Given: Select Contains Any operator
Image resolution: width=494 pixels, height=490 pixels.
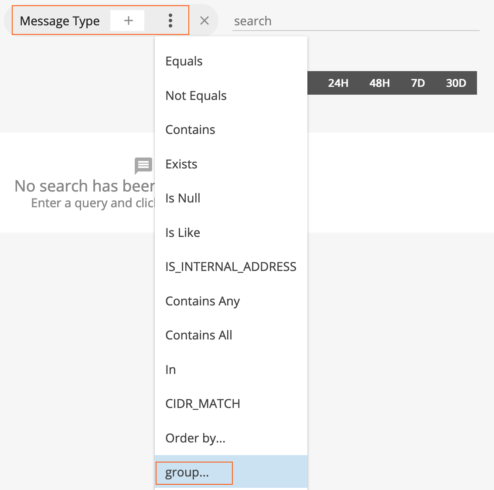Looking at the screenshot, I should point(203,301).
